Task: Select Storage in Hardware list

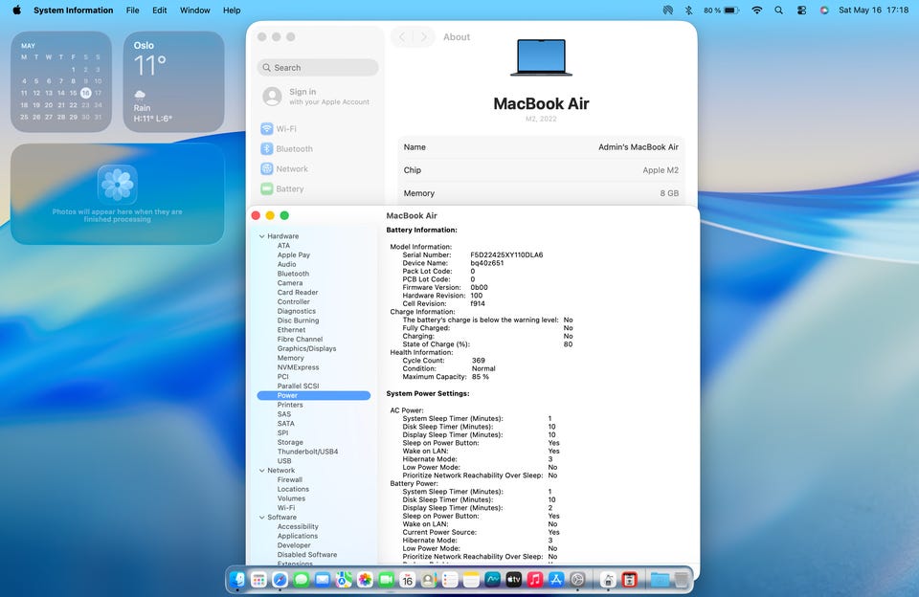Action: point(290,442)
